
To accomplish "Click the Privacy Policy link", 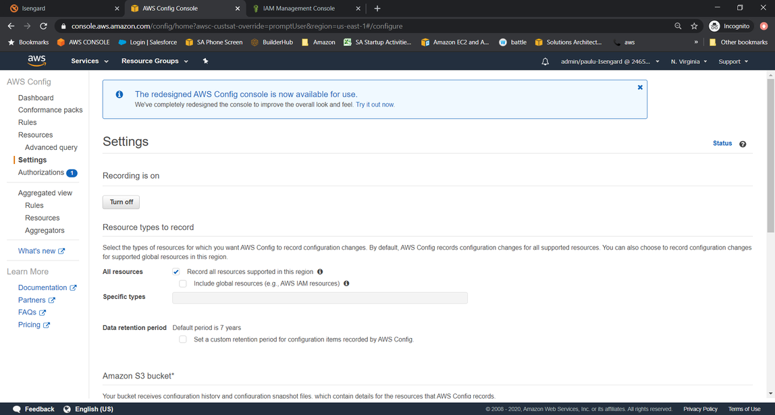I will pos(700,409).
